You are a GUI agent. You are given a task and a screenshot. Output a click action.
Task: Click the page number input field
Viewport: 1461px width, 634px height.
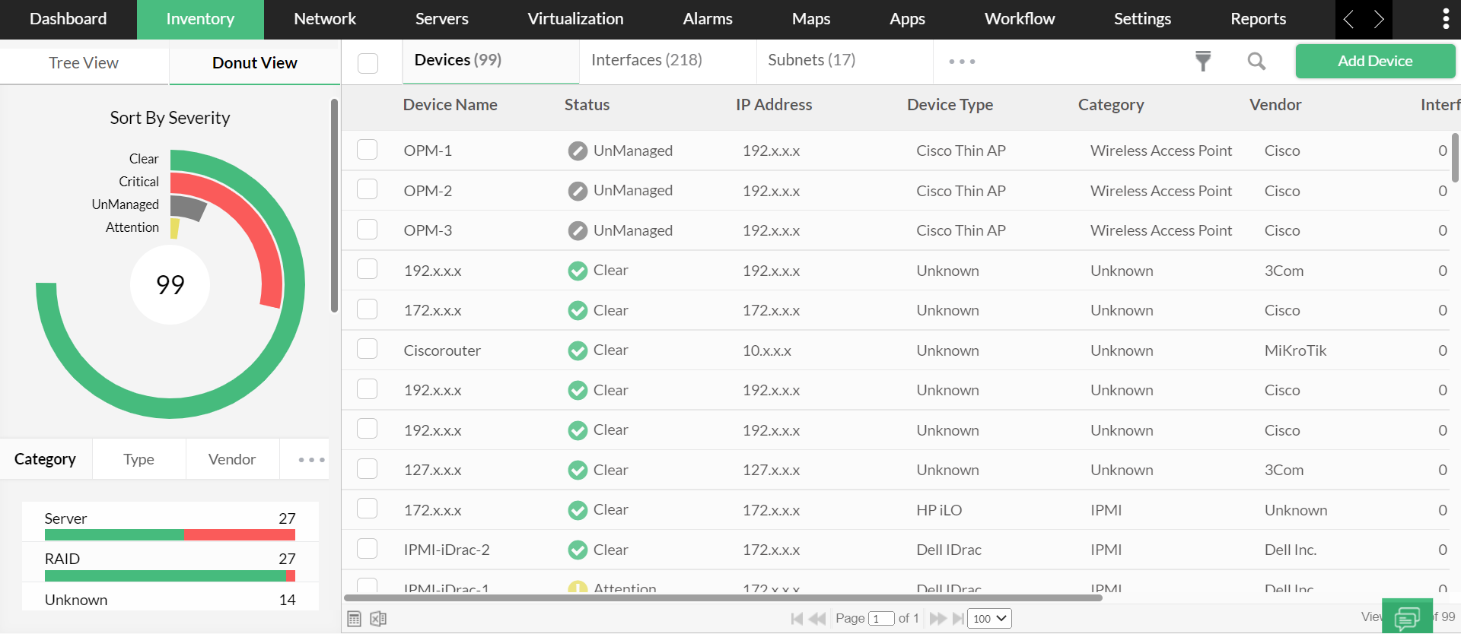coord(881,619)
